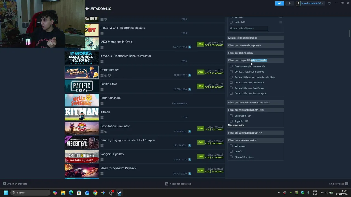Show hidden system tray icons chevron
351x197 pixels.
pyautogui.click(x=279, y=193)
